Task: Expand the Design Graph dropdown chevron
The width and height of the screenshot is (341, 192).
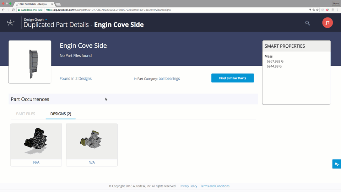Action: 46,19
